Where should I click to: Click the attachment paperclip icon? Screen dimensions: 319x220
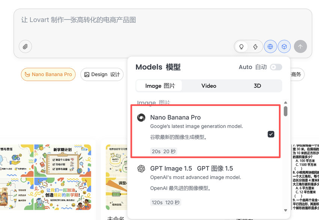pos(25,46)
